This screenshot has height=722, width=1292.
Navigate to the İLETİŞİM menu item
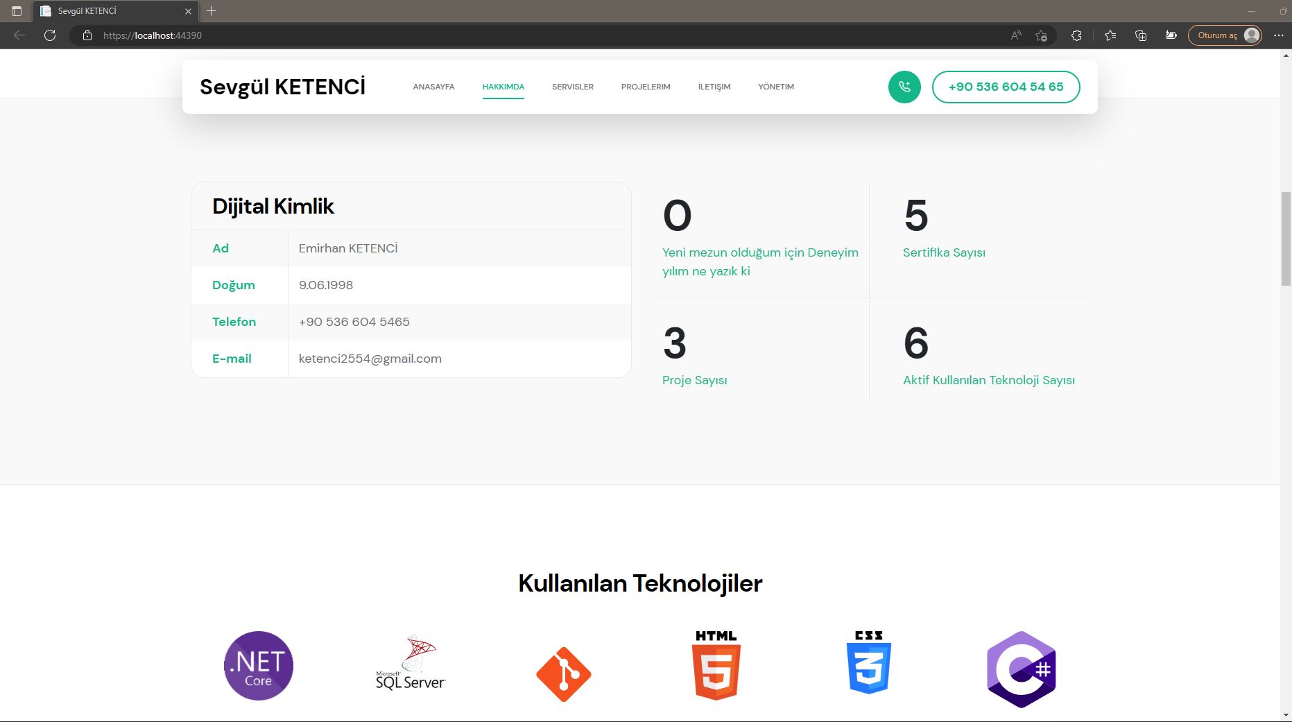click(x=714, y=87)
